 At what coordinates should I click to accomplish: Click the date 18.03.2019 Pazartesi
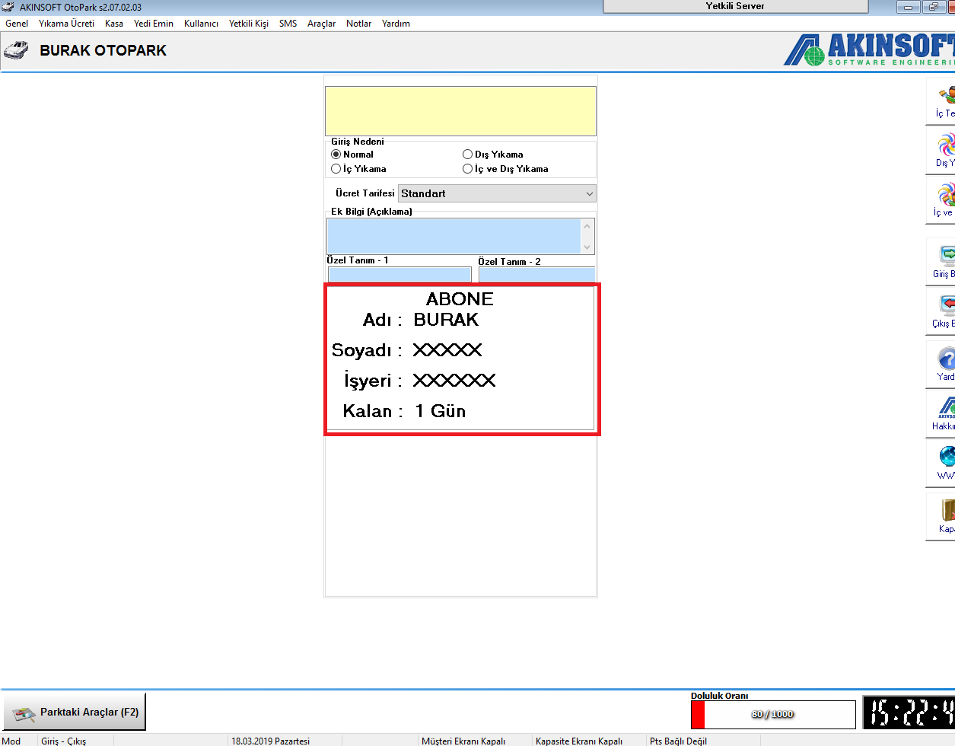[271, 741]
